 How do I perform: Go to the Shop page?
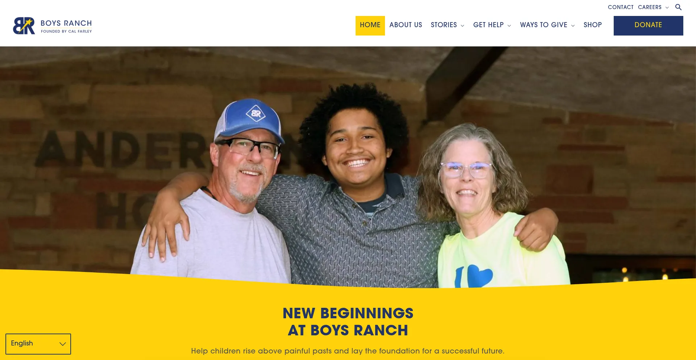tap(593, 25)
